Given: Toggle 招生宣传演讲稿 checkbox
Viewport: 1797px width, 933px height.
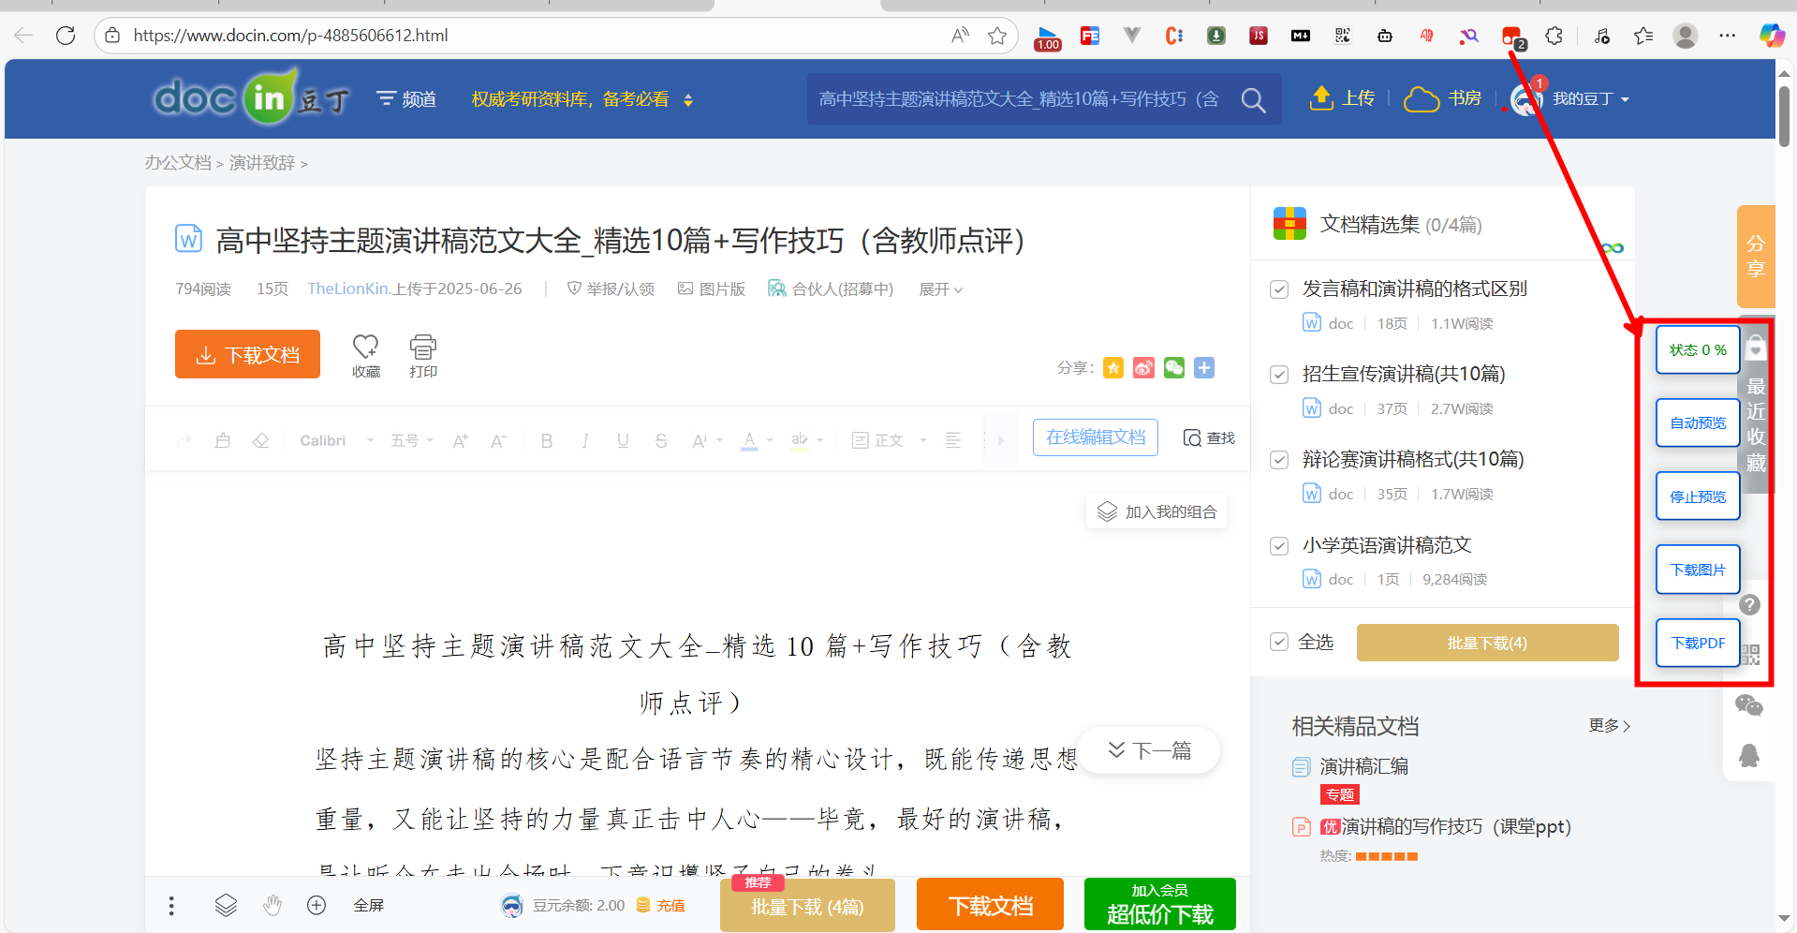Looking at the screenshot, I should [1279, 375].
